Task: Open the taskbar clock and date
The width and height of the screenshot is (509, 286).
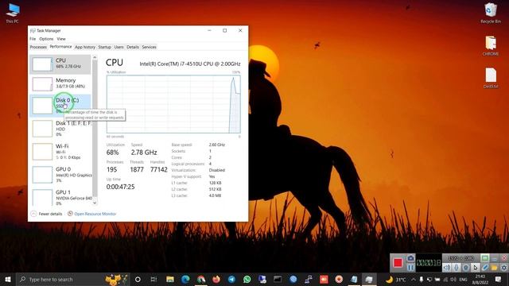Action: coord(480,279)
